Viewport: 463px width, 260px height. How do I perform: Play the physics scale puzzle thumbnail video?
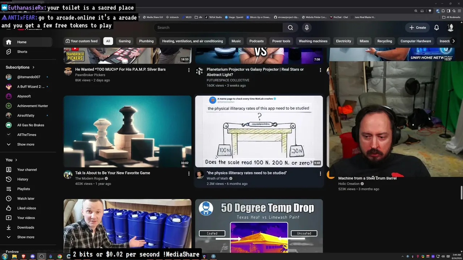click(259, 131)
